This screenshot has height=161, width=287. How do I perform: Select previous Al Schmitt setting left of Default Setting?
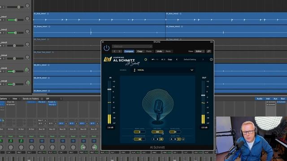[x=177, y=59]
